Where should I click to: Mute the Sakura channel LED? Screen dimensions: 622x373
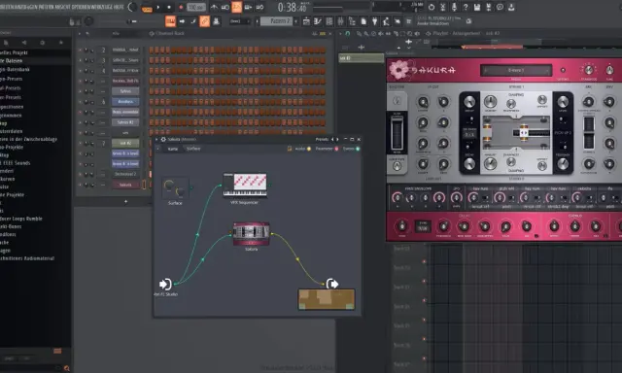(80, 185)
